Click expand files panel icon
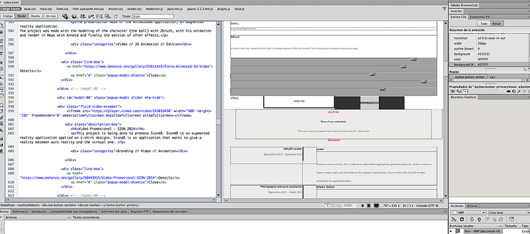Viewport: 530px width, 234px height. click(512, 219)
